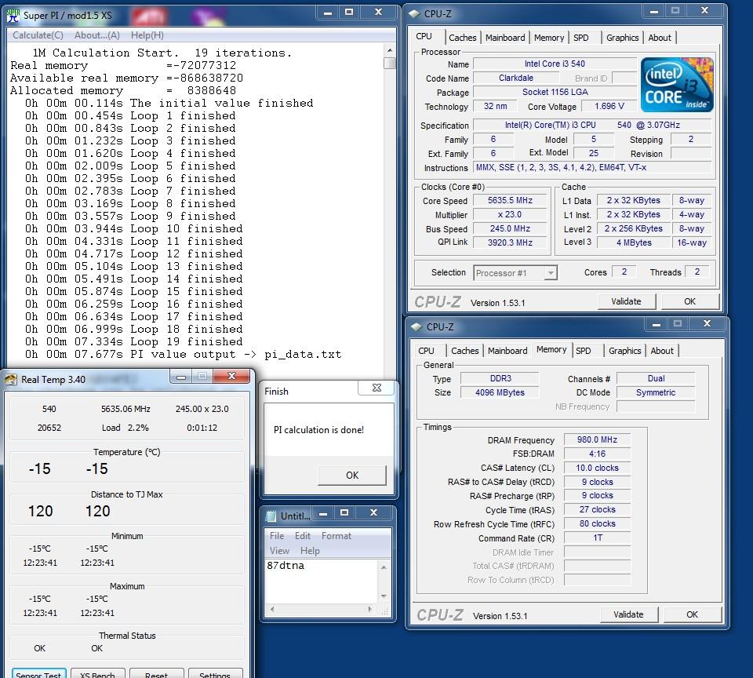
Task: Switch to SPD tab in upper CPU-Z
Action: point(581,38)
